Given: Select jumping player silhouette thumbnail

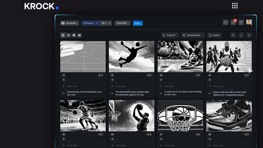Looking at the screenshot, I should pyautogui.click(x=131, y=57).
